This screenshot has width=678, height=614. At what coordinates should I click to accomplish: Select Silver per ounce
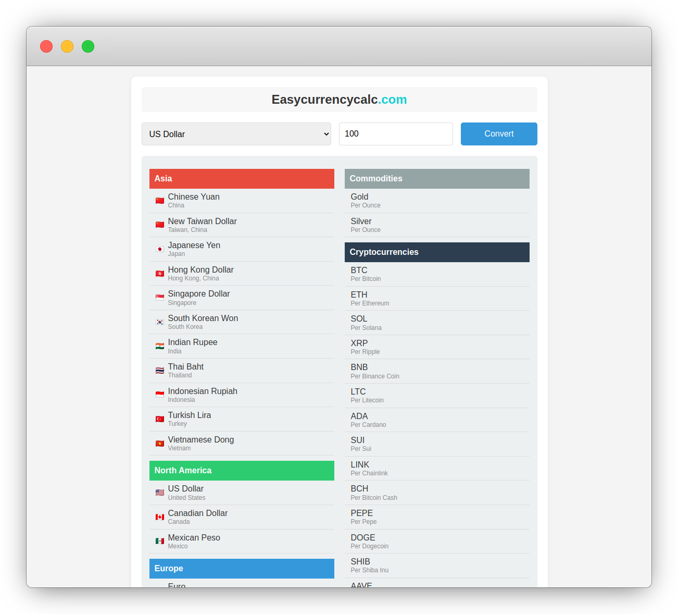(437, 225)
